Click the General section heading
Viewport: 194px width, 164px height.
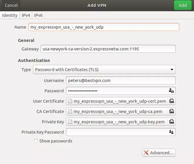(26, 40)
